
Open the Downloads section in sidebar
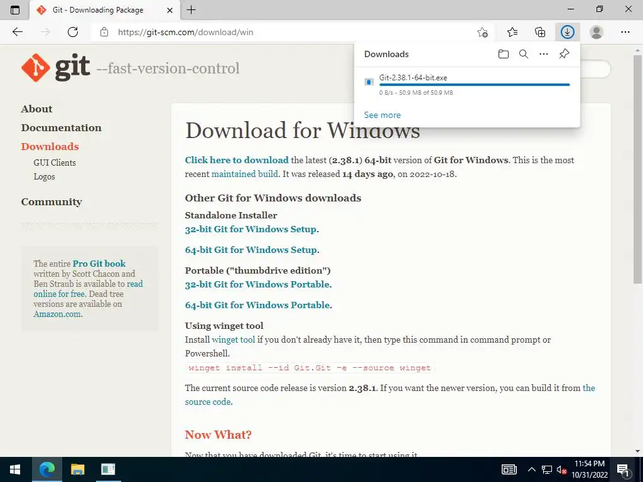[x=50, y=147]
